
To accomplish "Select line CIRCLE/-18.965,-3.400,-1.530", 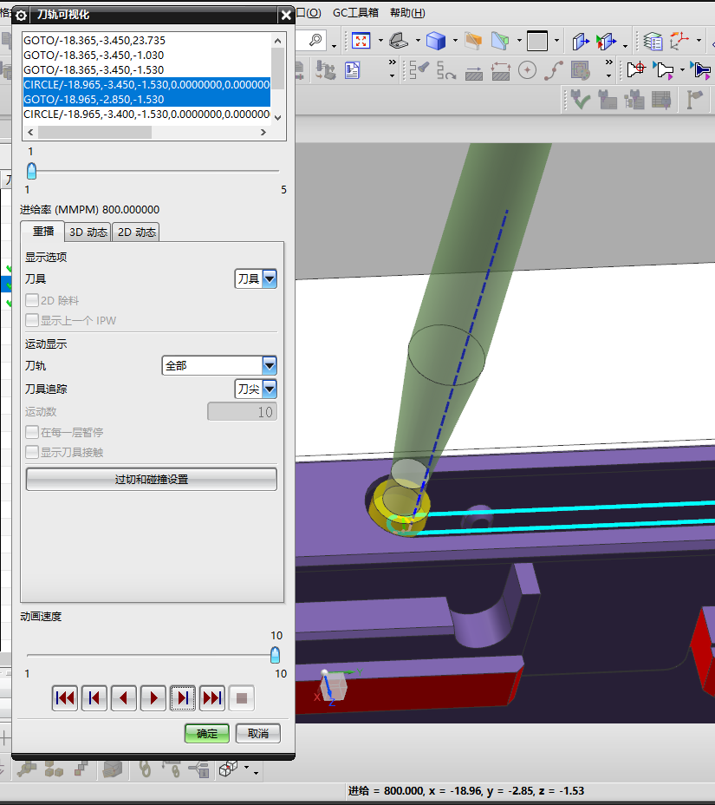I will tap(146, 114).
